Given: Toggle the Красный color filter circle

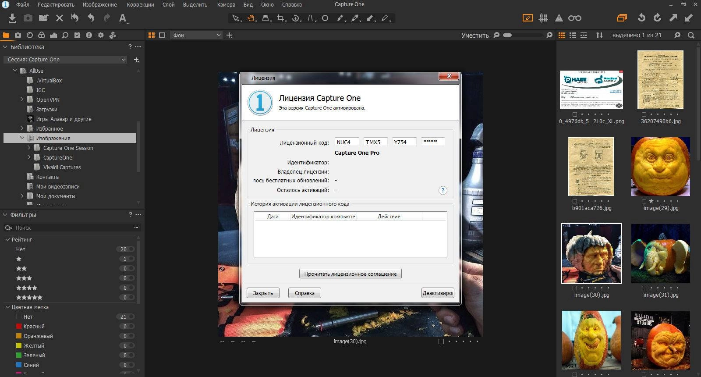Looking at the screenshot, I should [131, 326].
